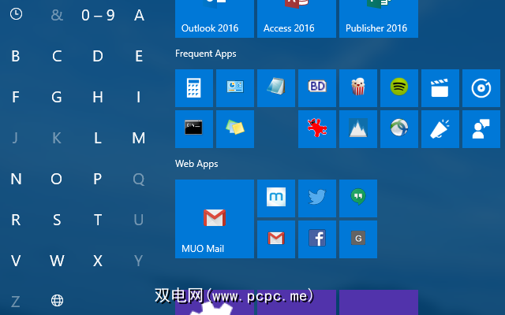Open the Task Manager style monitor tile

235,87
